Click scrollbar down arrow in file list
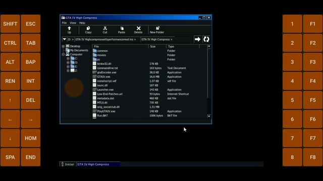323x181 pixels. pos(209,116)
